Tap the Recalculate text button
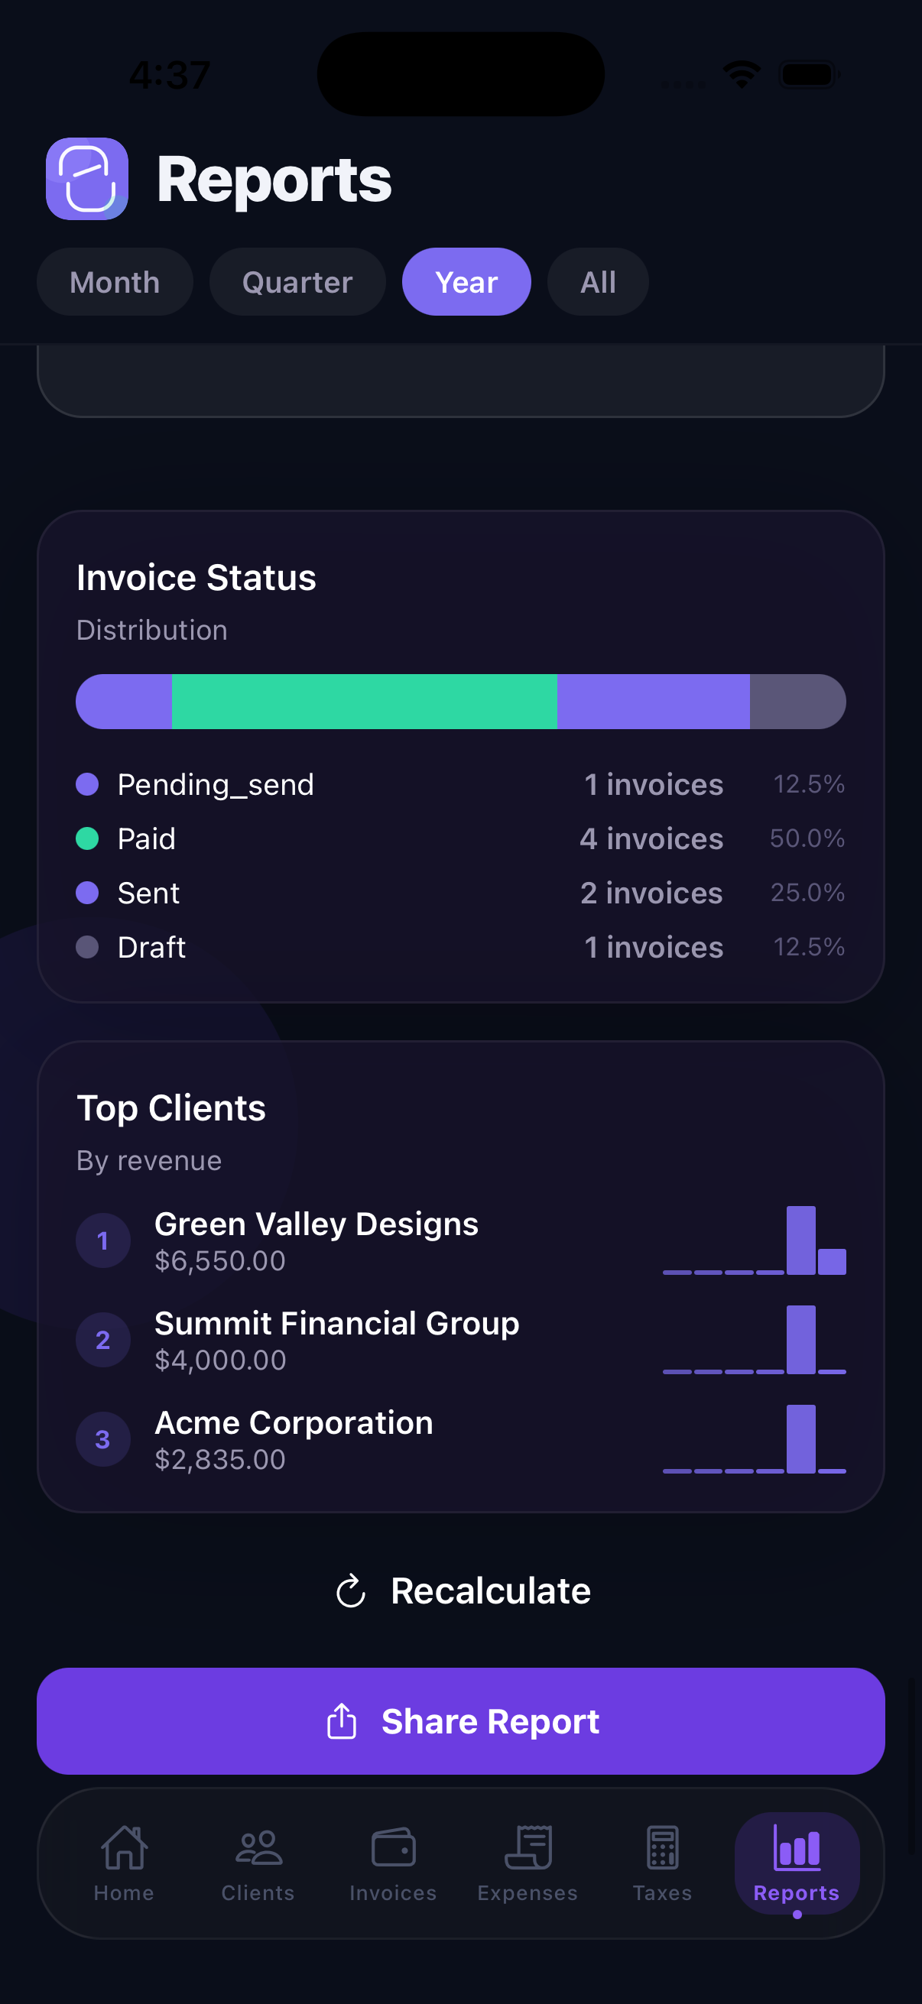Image resolution: width=922 pixels, height=2004 pixels. click(490, 1591)
